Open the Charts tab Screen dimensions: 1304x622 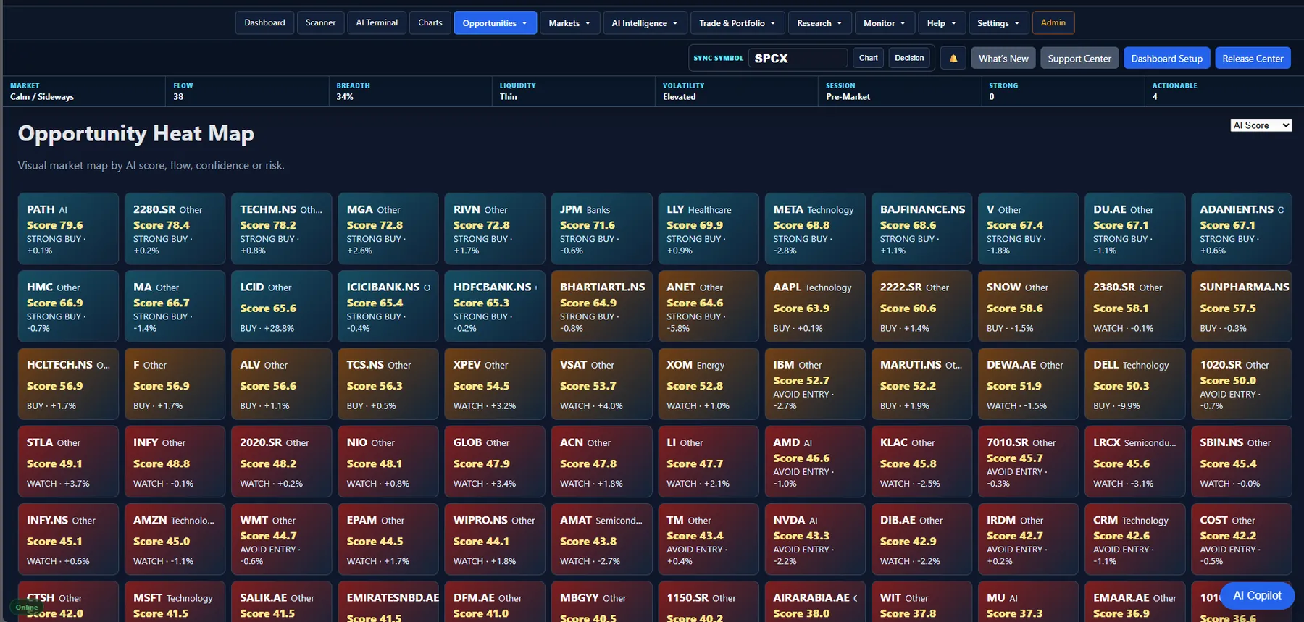tap(430, 22)
